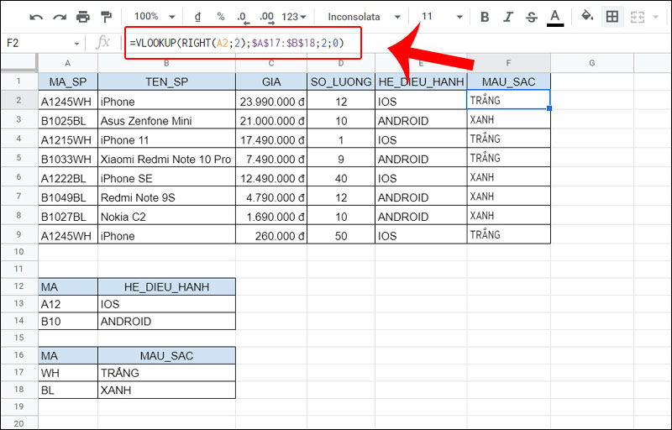Open the Borders tool
This screenshot has height=430, width=672.
coord(612,17)
